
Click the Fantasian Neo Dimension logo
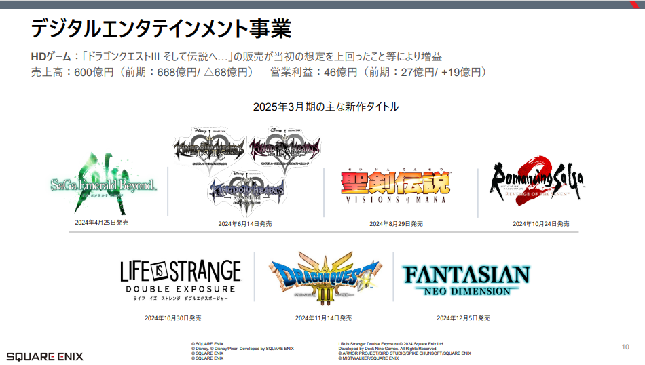click(x=466, y=280)
